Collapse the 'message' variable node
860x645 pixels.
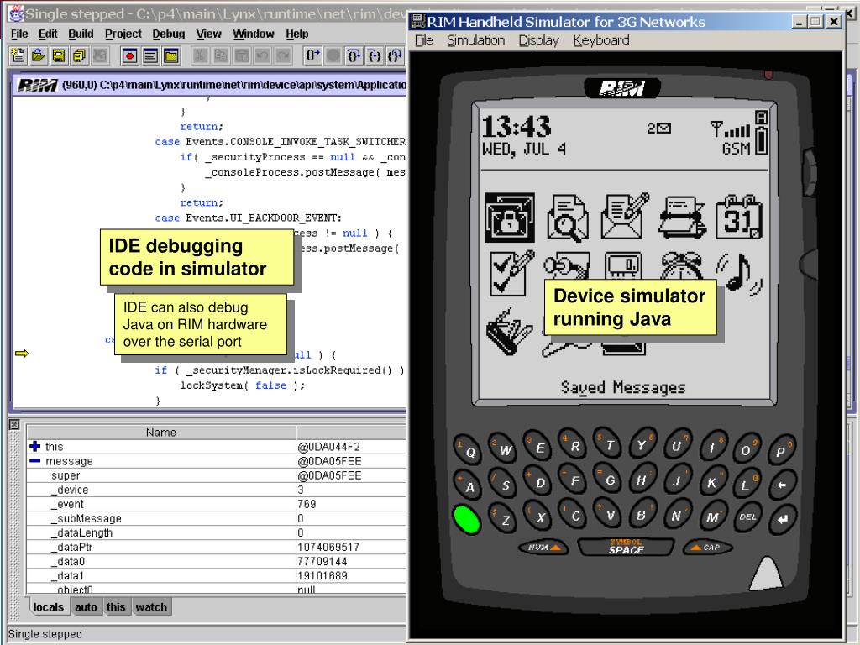coord(35,461)
